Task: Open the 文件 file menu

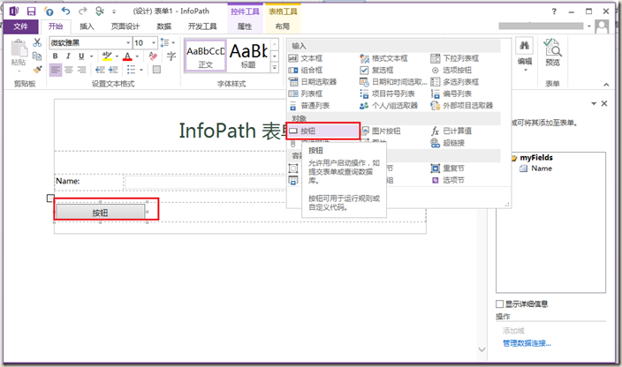Action: click(x=20, y=26)
